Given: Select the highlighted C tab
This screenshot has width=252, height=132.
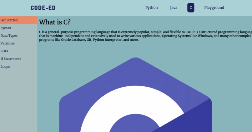Looking at the screenshot, I should (191, 8).
